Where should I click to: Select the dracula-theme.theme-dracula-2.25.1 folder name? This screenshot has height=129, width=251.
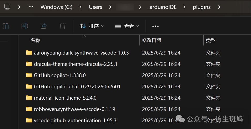[x=76, y=64]
